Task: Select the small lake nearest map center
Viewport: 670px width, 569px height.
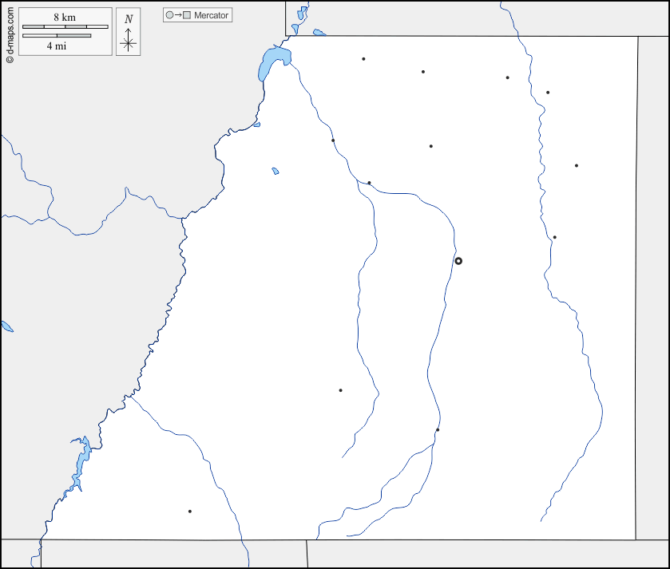Action: (276, 171)
